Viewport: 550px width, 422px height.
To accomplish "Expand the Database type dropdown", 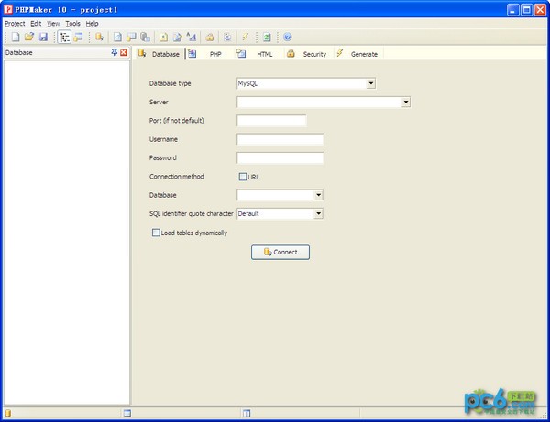I will point(370,83).
